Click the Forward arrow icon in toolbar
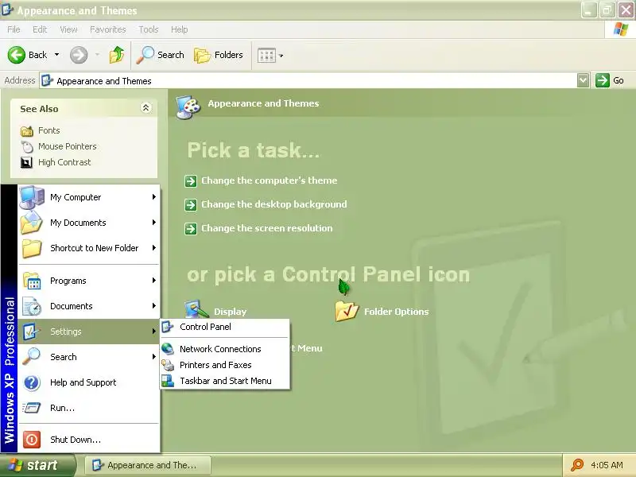Viewport: 636px width, 477px height. click(78, 55)
